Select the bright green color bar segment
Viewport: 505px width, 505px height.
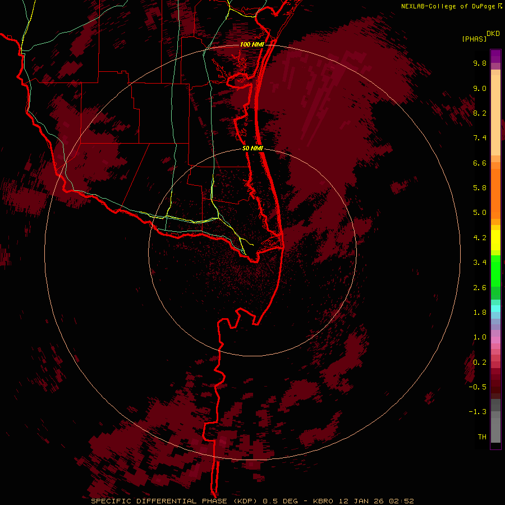(x=495, y=271)
